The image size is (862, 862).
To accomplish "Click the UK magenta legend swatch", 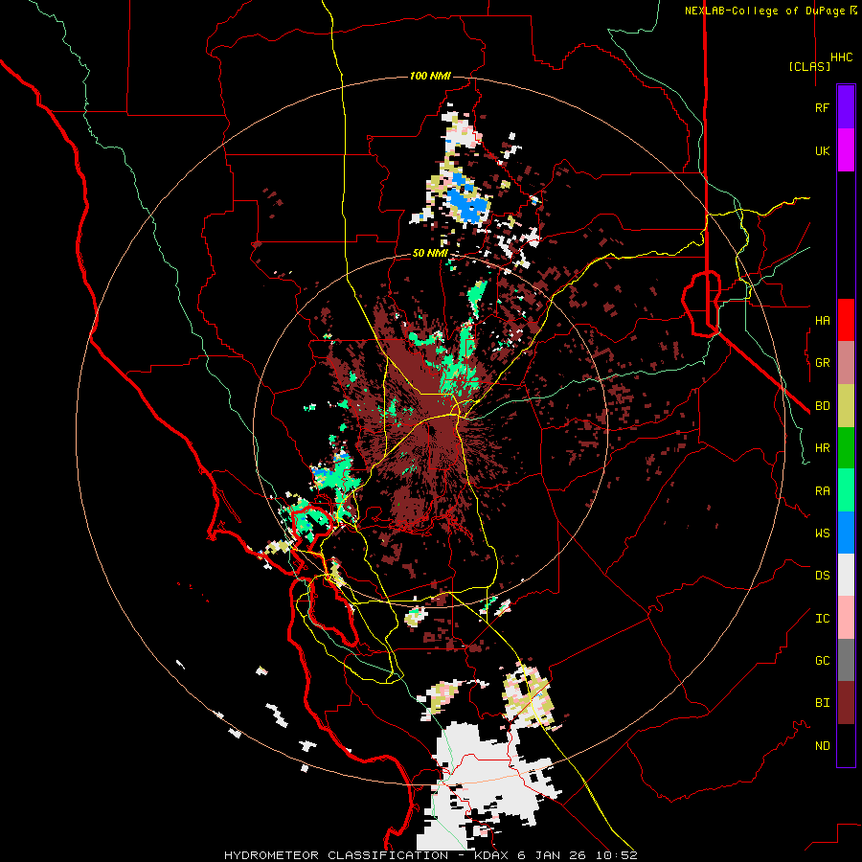I will pos(846,150).
